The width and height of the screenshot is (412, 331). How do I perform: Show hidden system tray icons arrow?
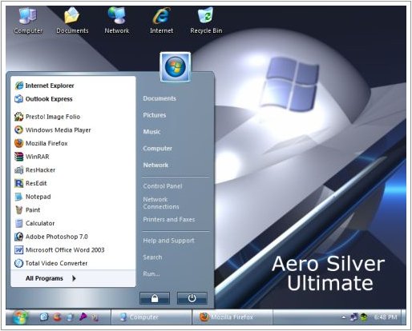click(x=344, y=317)
